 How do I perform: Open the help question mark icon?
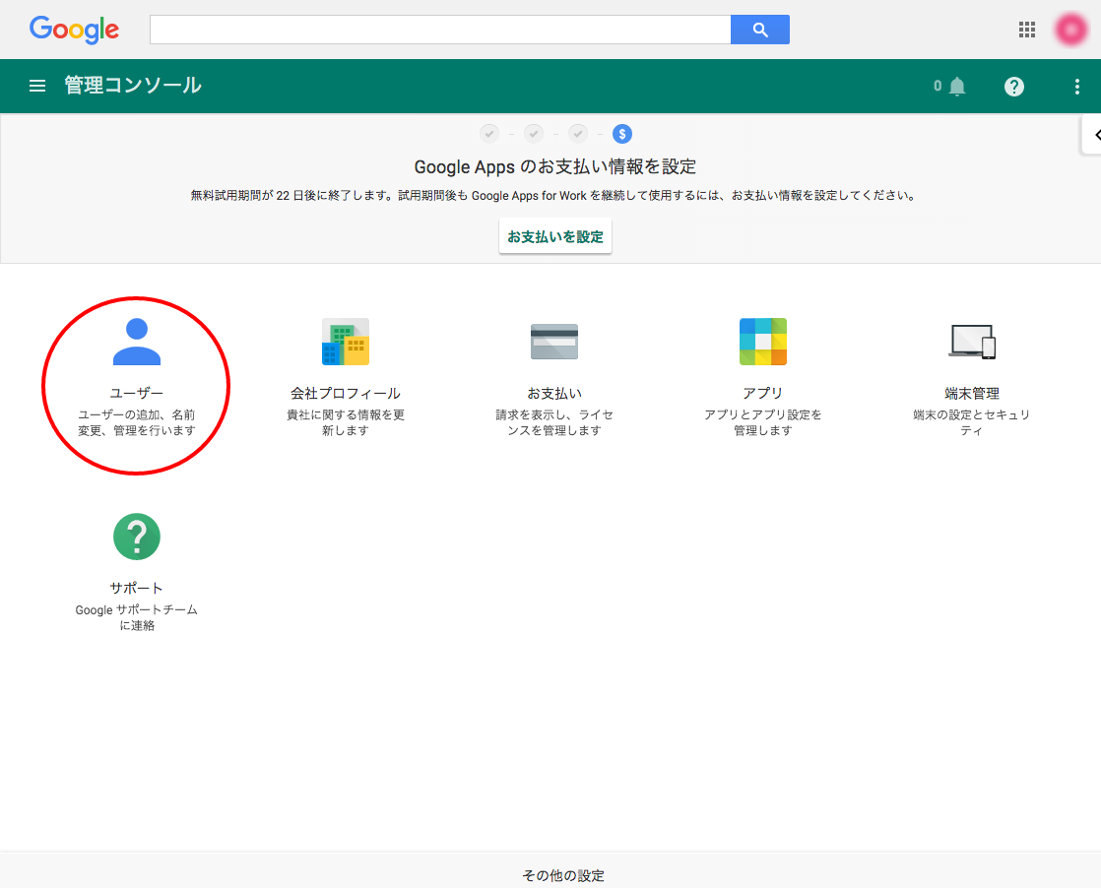pyautogui.click(x=1014, y=87)
